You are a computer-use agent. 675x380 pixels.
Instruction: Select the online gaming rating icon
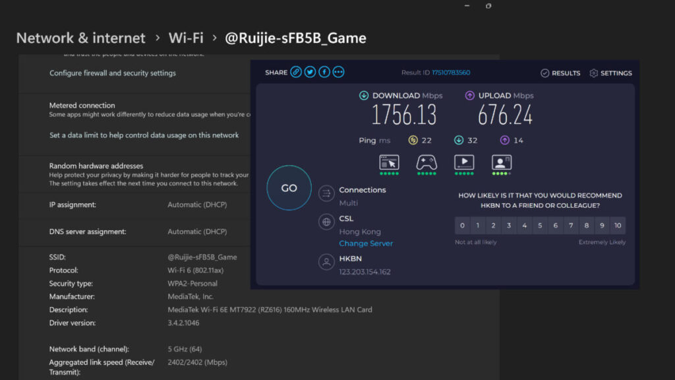pyautogui.click(x=426, y=164)
